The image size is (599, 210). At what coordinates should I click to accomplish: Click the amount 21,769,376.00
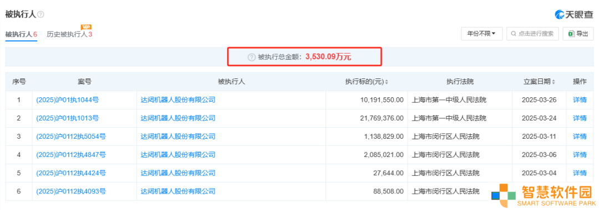382,118
